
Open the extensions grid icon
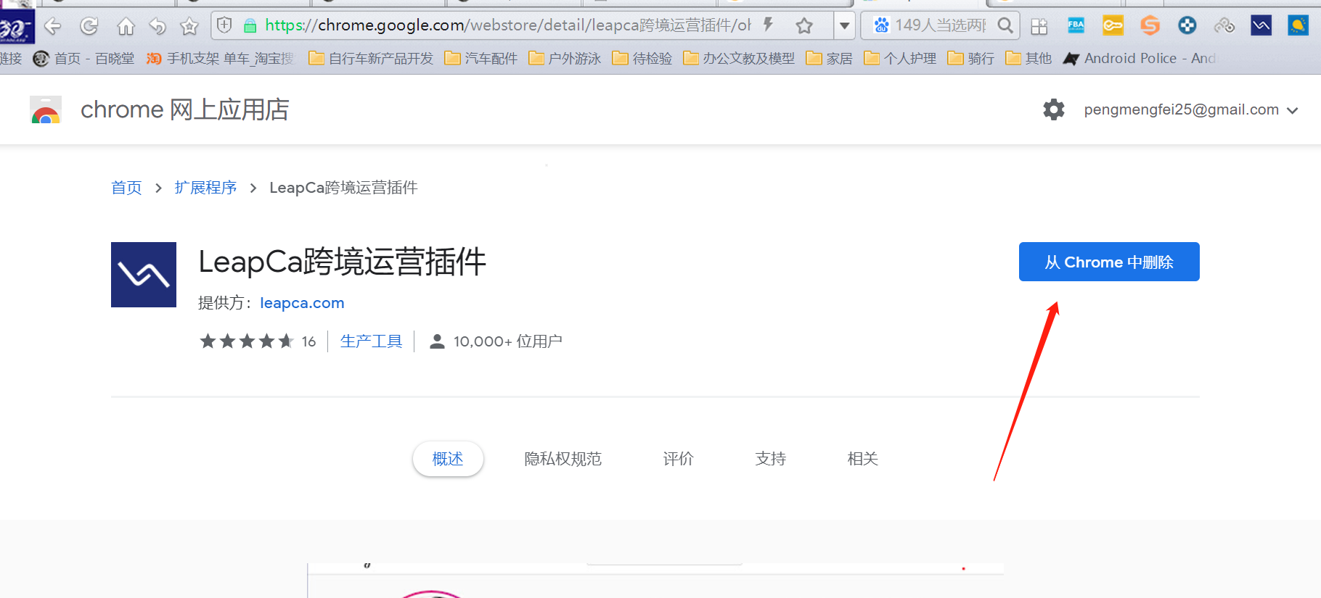click(1039, 27)
